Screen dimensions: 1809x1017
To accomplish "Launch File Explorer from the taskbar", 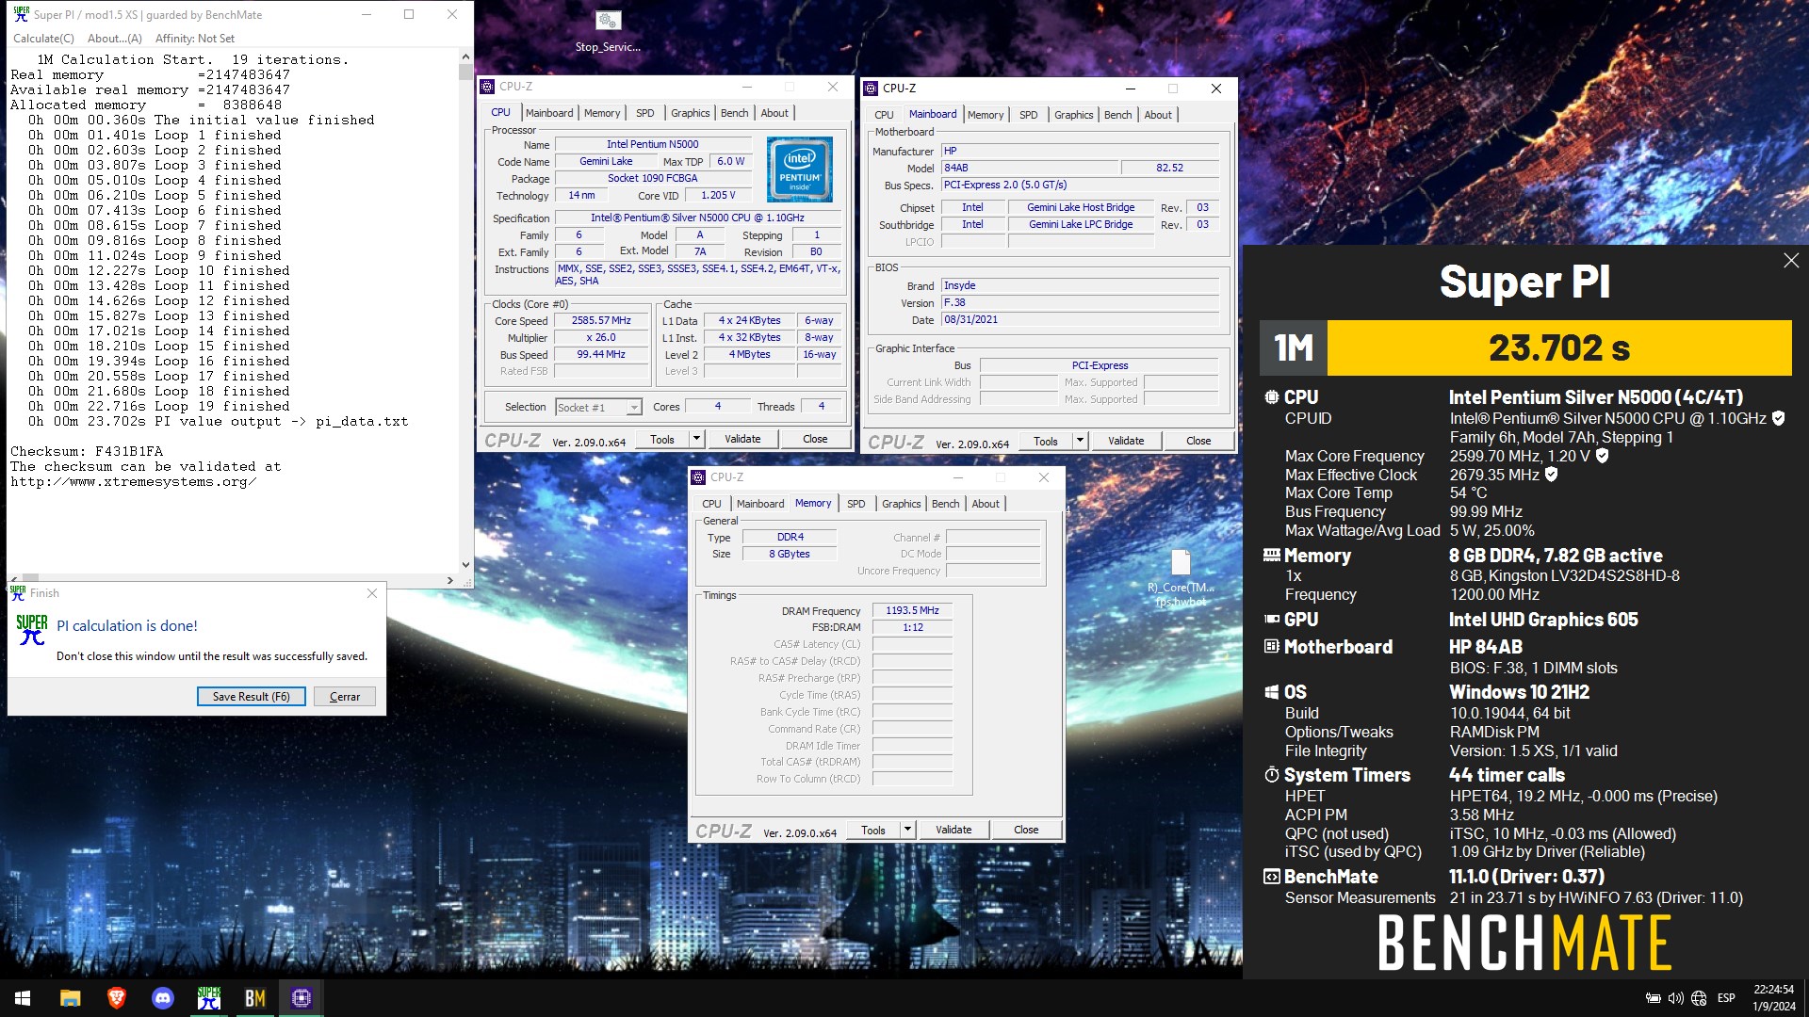I will [71, 998].
